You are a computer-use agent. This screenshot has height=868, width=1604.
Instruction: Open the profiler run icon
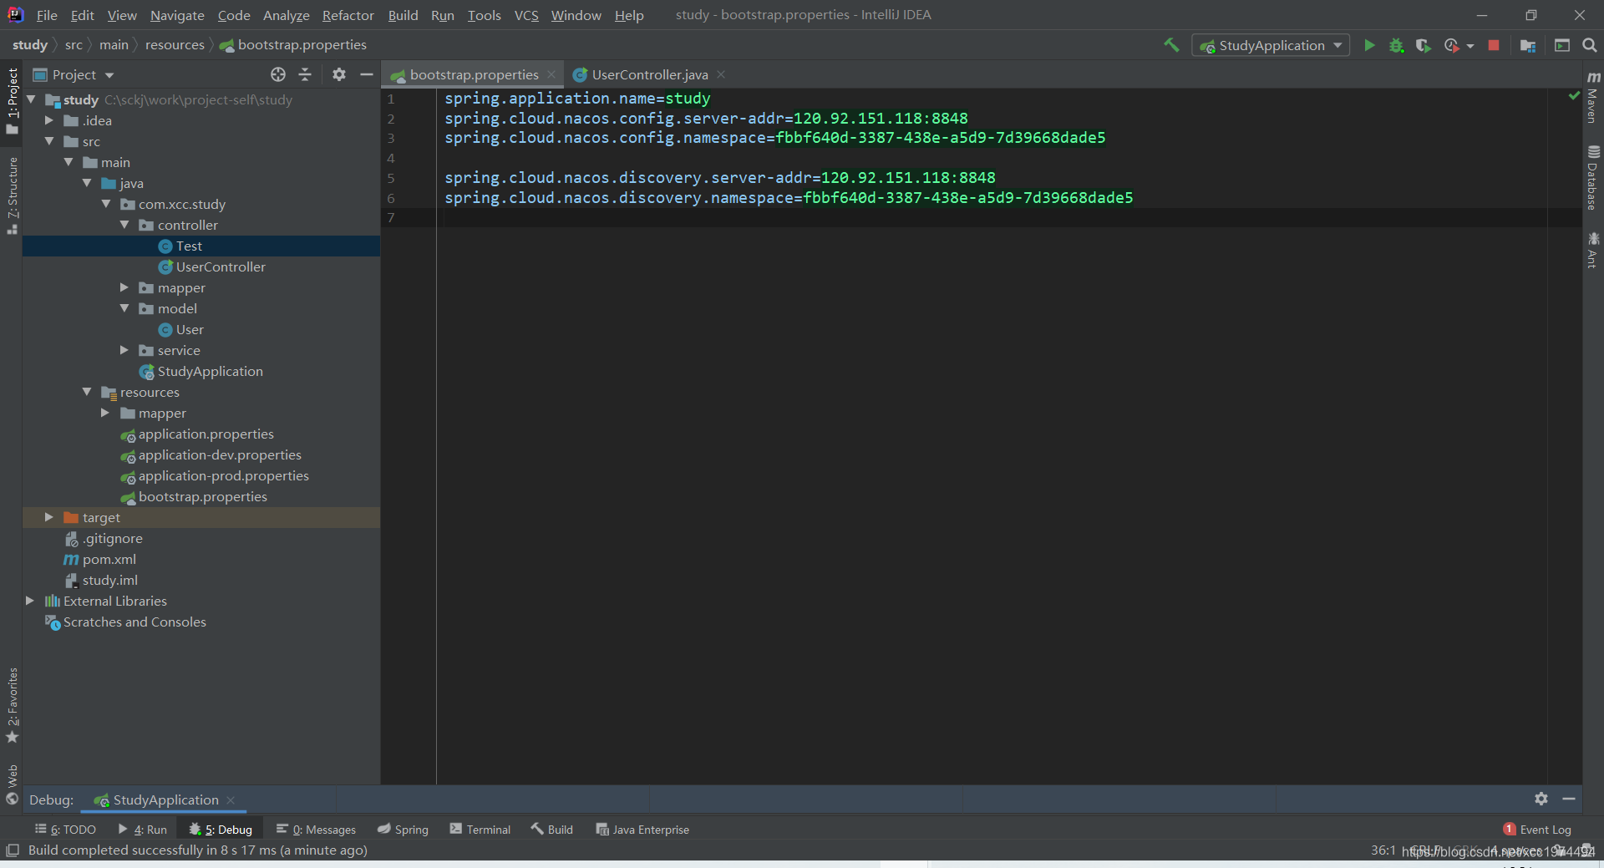[1451, 45]
